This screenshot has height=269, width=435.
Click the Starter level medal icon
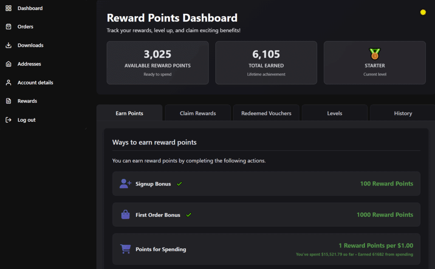click(x=375, y=54)
